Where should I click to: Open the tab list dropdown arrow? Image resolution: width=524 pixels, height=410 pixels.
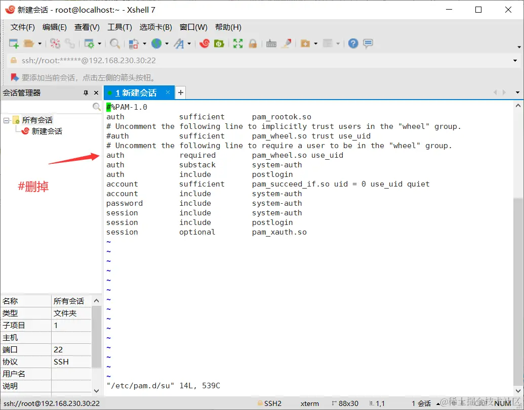point(517,93)
